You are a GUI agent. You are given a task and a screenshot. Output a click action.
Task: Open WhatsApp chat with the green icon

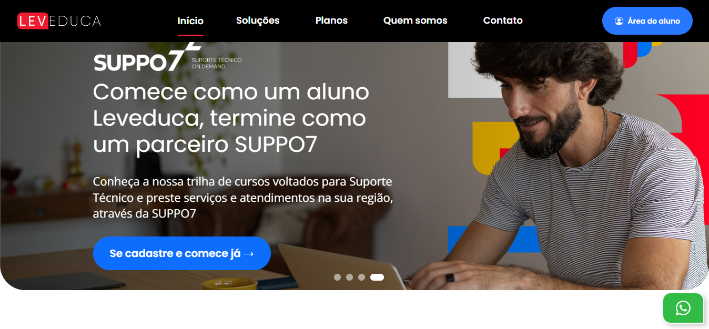[683, 308]
